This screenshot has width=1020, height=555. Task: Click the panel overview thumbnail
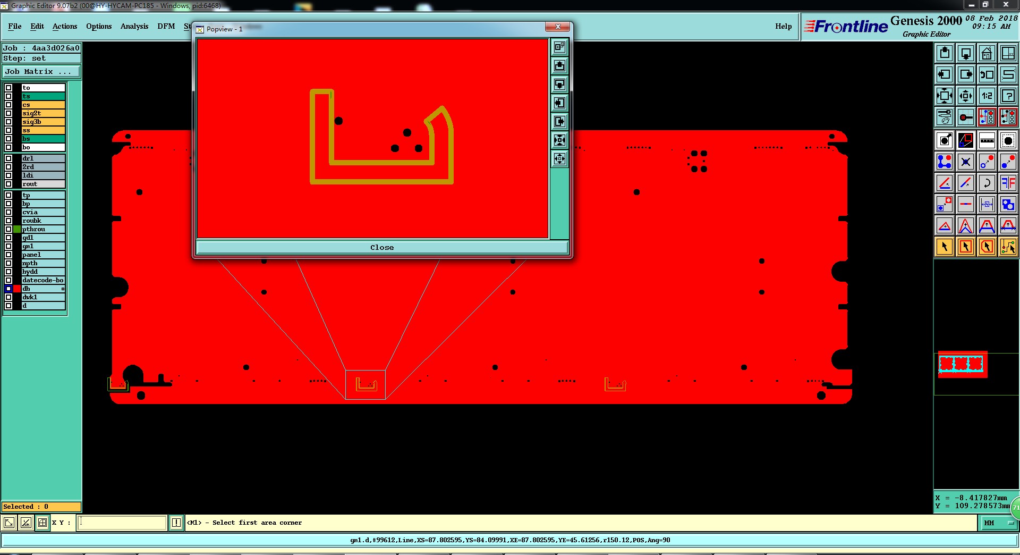pyautogui.click(x=962, y=364)
